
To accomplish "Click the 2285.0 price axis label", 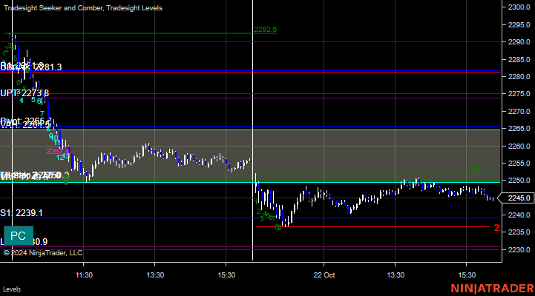I will pyautogui.click(x=519, y=59).
